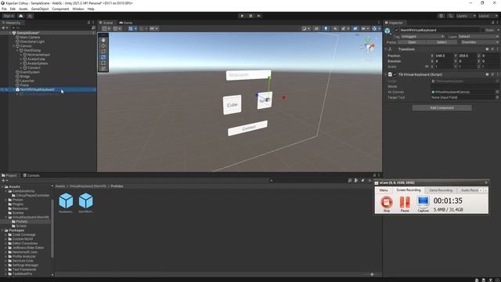Viewport: 501px width, 282px height.
Task: Click the Add Component button
Action: click(442, 108)
